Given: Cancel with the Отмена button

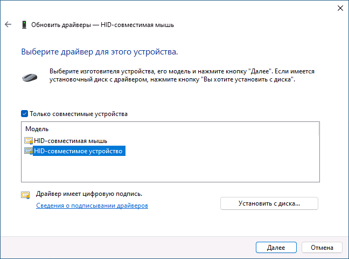Looking at the screenshot, I should pyautogui.click(x=322, y=248).
